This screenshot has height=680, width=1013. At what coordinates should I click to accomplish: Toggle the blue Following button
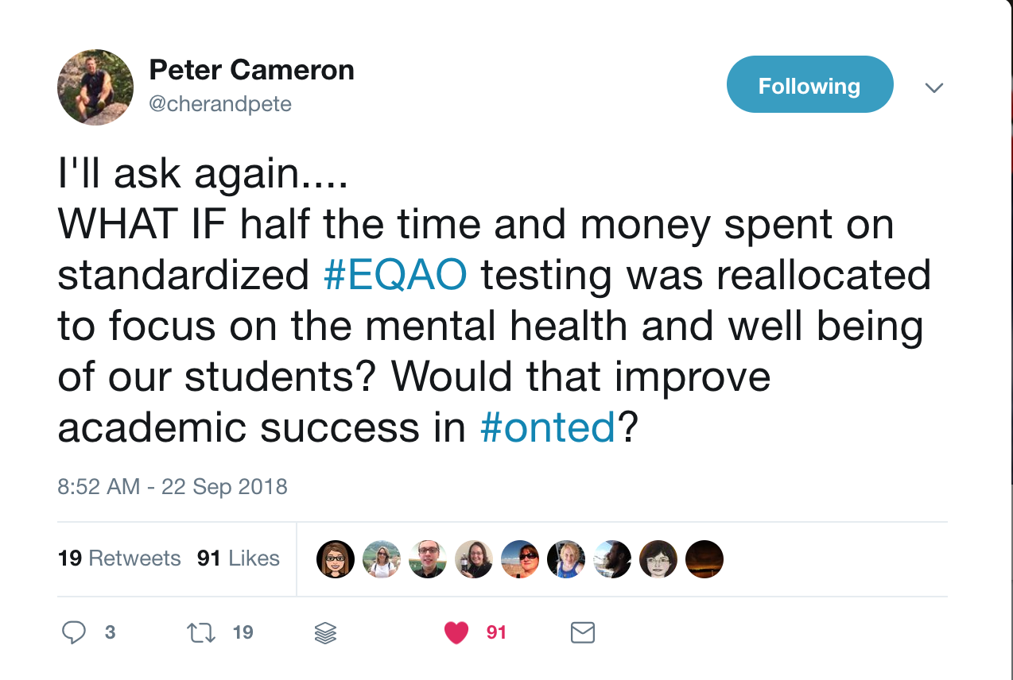[809, 85]
